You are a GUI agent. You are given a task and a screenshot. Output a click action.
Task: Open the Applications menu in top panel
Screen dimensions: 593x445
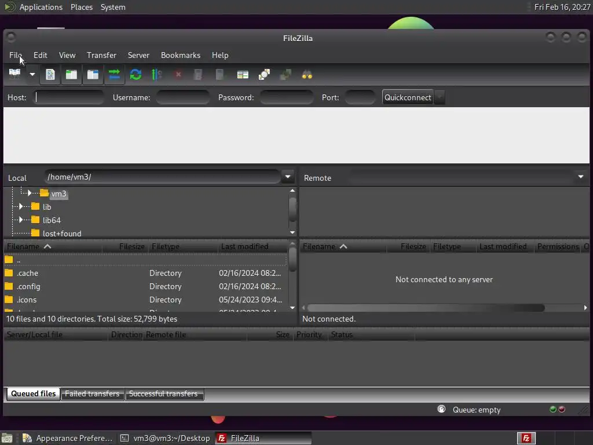click(x=41, y=7)
